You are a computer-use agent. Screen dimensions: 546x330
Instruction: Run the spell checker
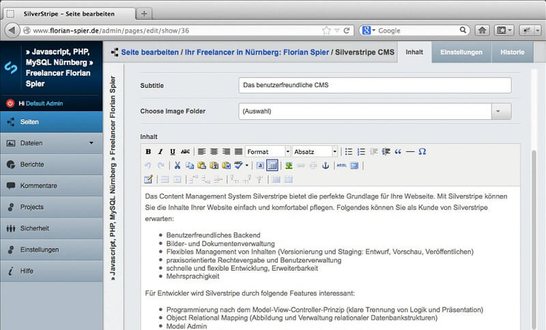tap(238, 166)
